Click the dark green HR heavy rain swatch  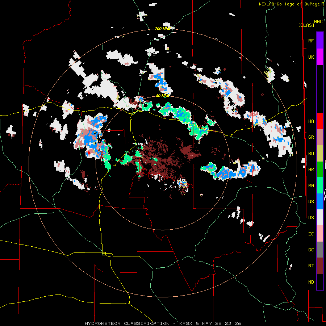pyautogui.click(x=320, y=170)
